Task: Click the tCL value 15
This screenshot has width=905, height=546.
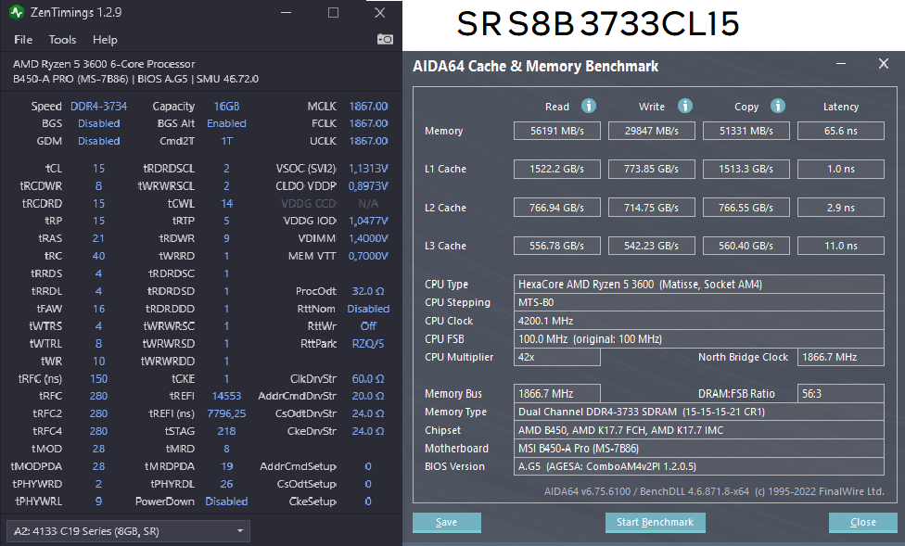Action: coord(98,169)
